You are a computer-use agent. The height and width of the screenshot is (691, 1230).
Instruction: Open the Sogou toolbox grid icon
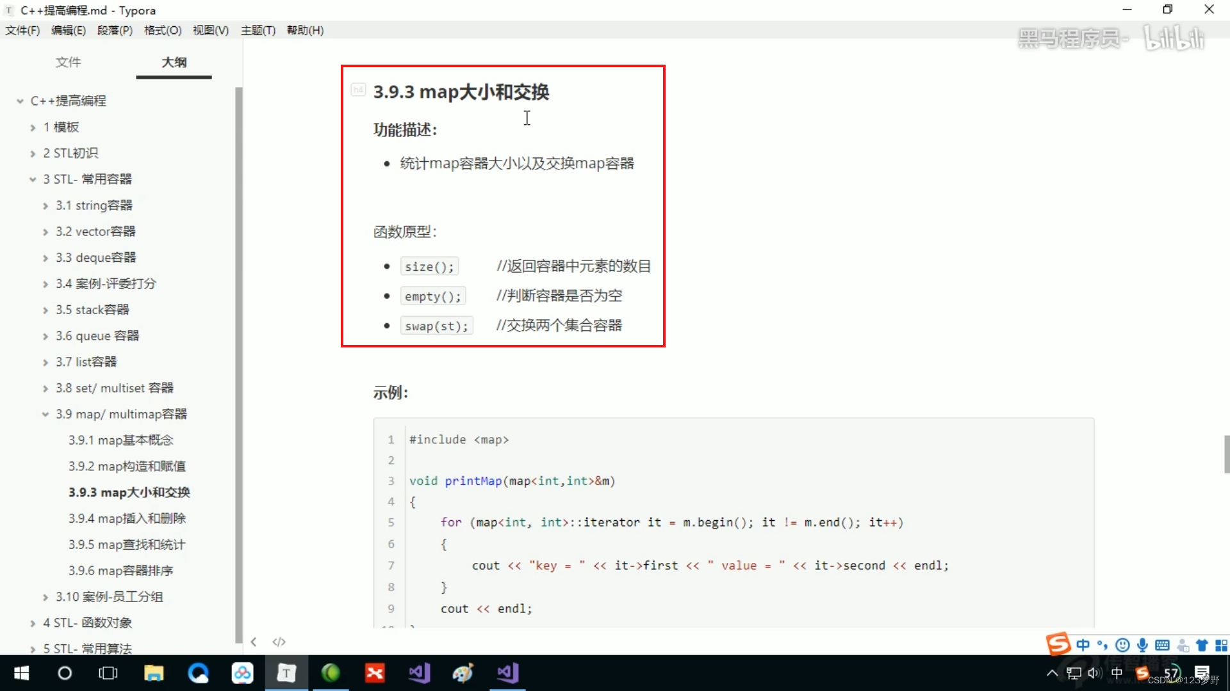pos(1222,645)
